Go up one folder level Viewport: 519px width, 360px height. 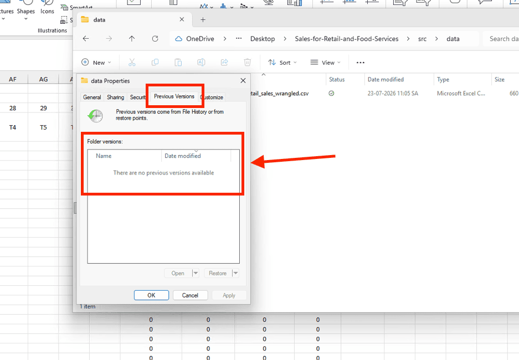132,39
